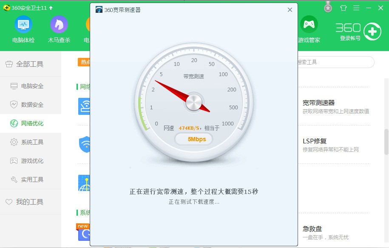The height and width of the screenshot is (248, 389).
Task: Switch to the 电脑安全 category
Action: (x=31, y=86)
